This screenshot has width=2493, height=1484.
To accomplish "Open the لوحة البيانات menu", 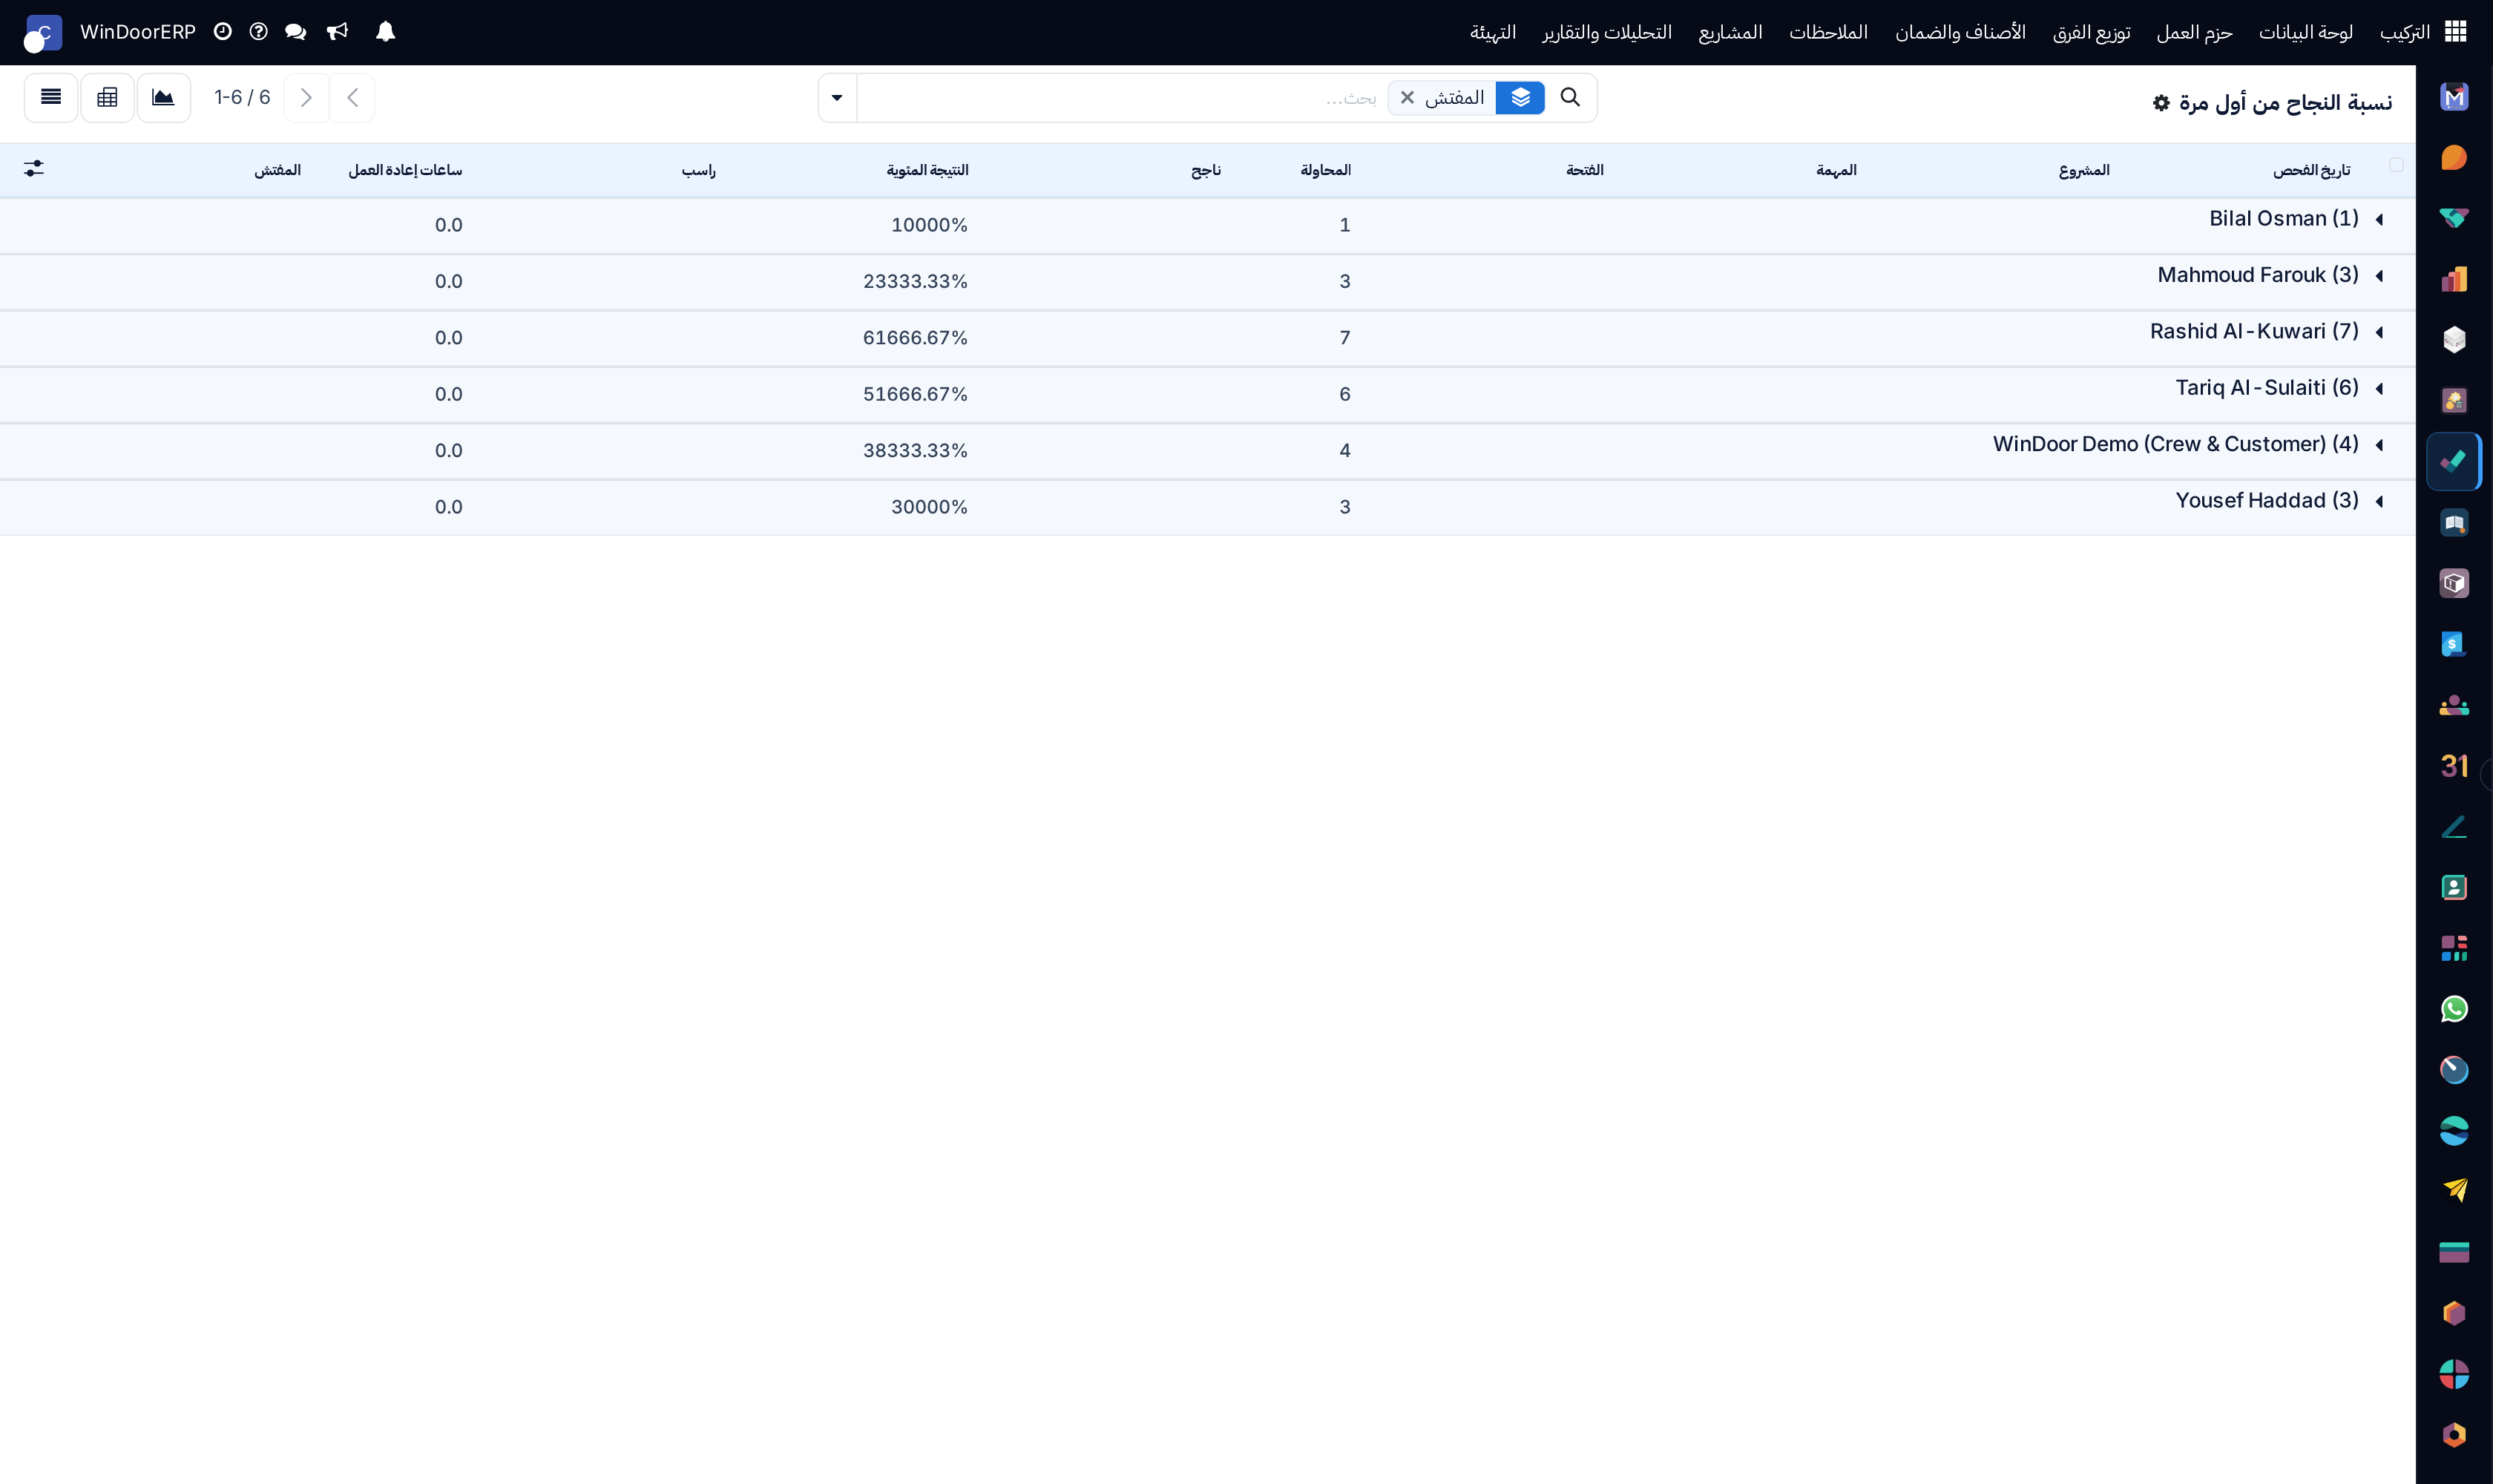I will pos(2305,32).
